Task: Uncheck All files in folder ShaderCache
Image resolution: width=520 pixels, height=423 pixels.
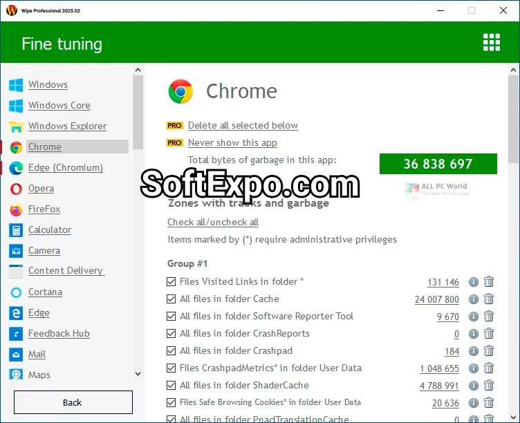Action: pos(171,385)
